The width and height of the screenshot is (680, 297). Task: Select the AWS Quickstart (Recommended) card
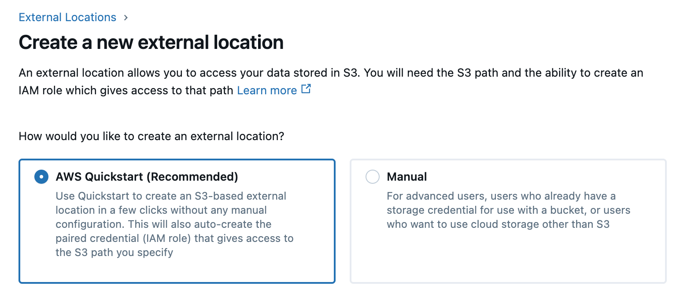point(176,220)
